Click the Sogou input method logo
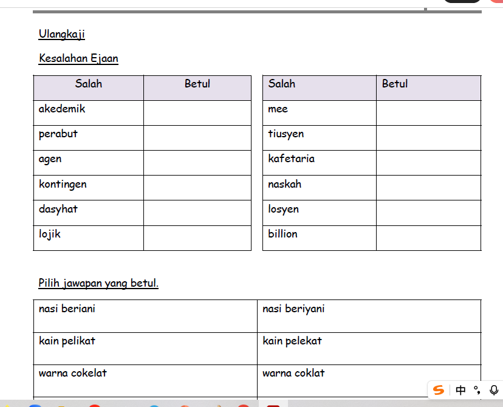503x407 pixels. 439,390
